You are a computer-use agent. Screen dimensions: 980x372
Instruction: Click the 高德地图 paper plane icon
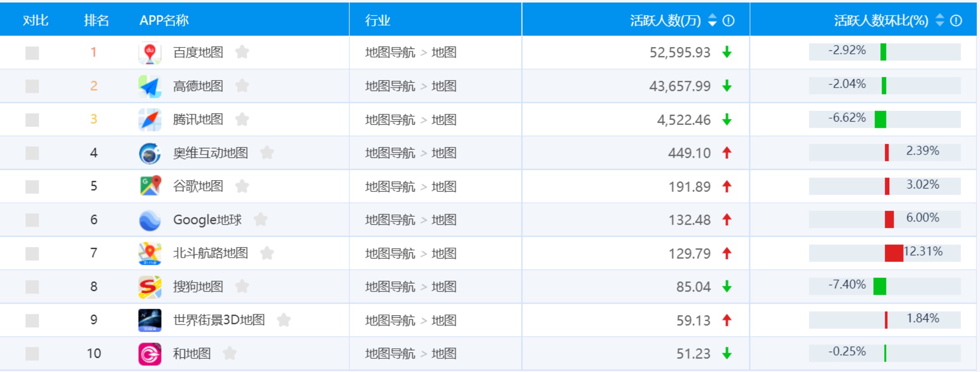click(150, 86)
